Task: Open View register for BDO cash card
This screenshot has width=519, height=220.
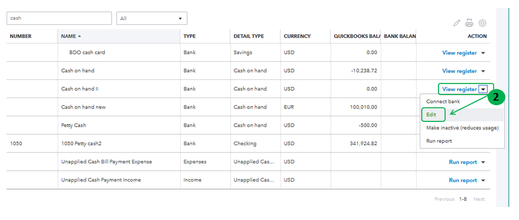Action: (459, 53)
